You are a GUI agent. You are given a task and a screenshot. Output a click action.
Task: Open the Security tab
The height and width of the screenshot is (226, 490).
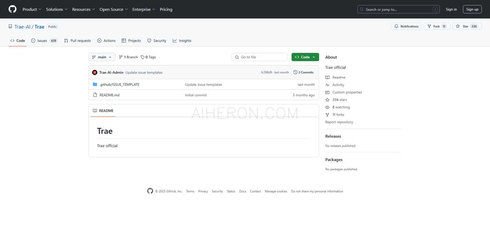coord(157,41)
